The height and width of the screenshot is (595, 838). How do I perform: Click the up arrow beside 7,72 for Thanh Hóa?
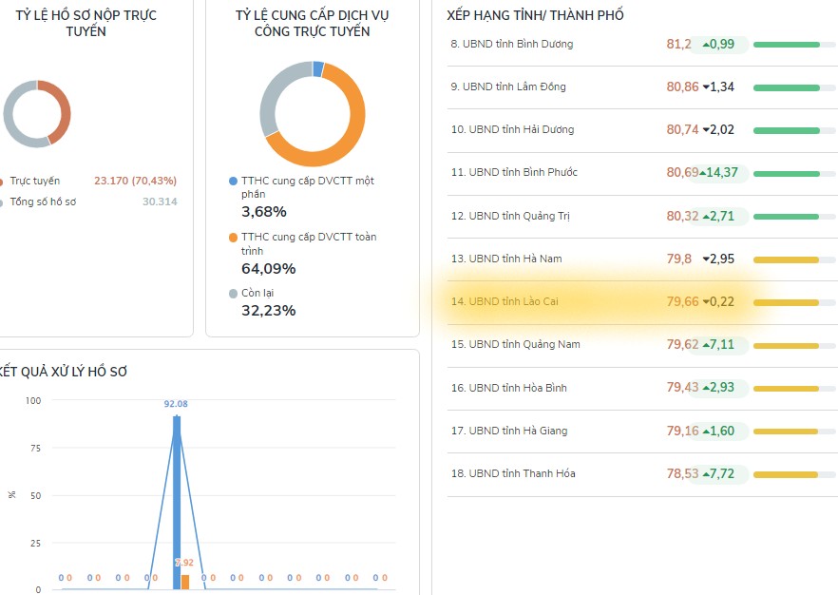(706, 474)
